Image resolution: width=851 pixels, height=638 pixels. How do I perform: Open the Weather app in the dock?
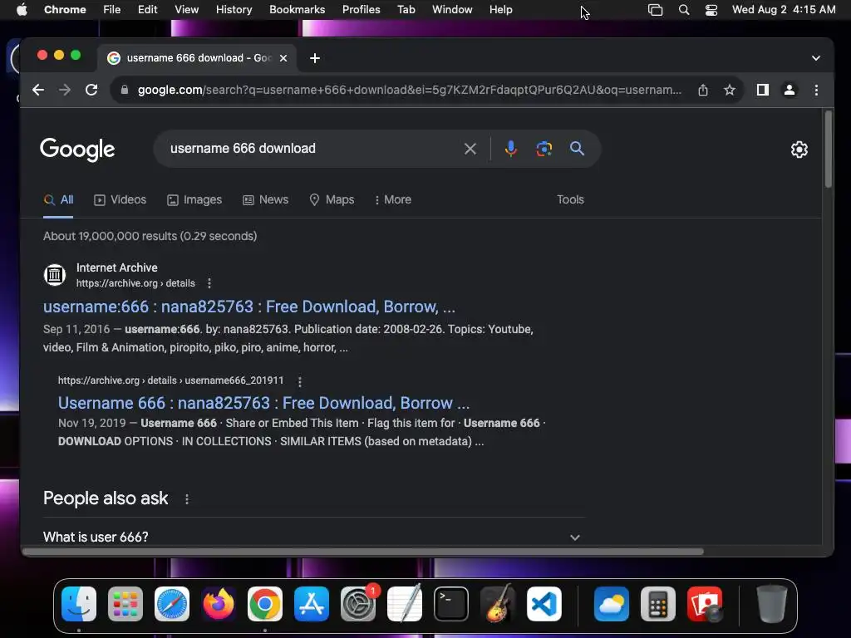tap(612, 604)
